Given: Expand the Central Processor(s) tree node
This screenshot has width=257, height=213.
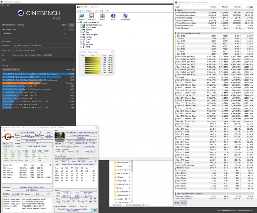Looking at the screenshot, I should 81,25.
